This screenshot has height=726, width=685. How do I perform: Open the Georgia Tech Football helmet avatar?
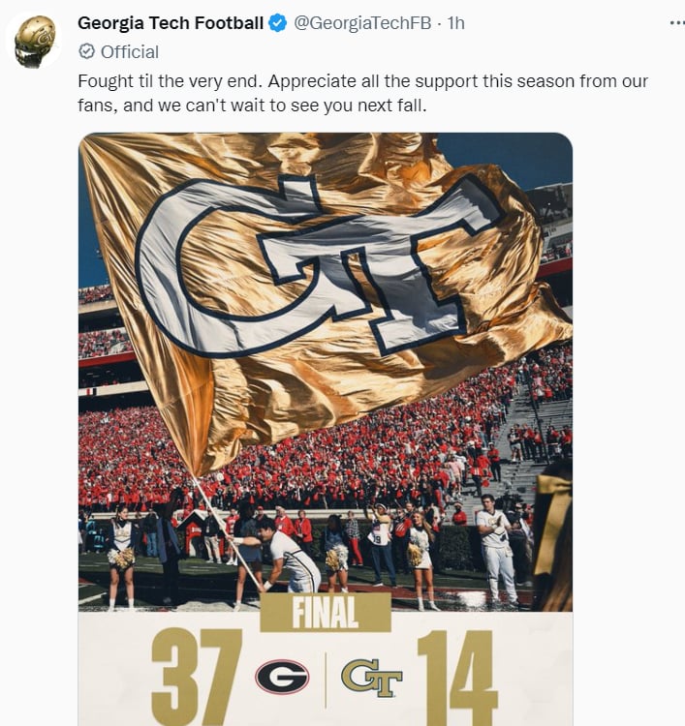pyautogui.click(x=34, y=42)
